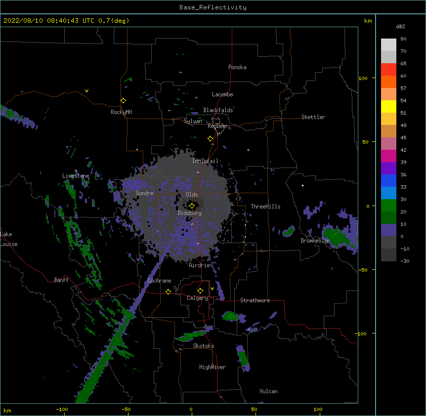Click the purple 10 dBZ legend swatch
Viewport: 426px width, 416px height.
[388, 230]
